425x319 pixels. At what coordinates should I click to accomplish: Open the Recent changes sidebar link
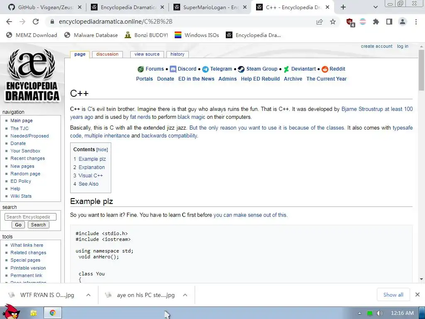tap(28, 158)
